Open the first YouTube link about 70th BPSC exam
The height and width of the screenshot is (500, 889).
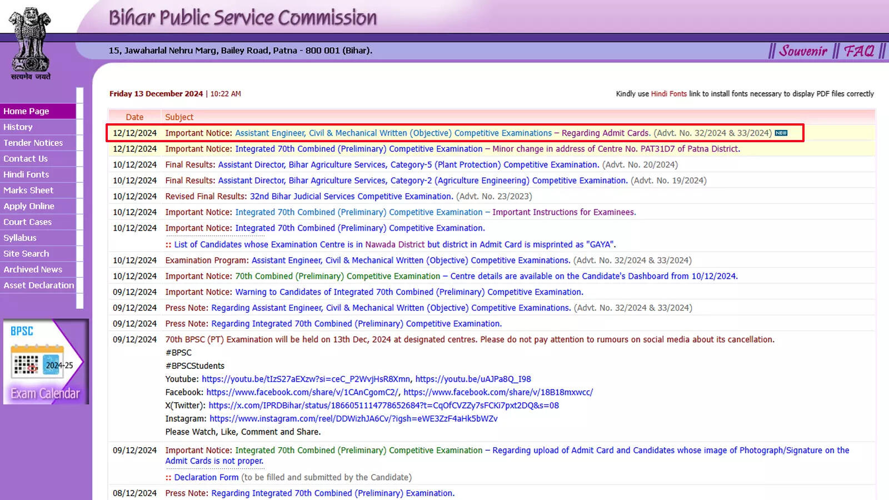click(306, 378)
